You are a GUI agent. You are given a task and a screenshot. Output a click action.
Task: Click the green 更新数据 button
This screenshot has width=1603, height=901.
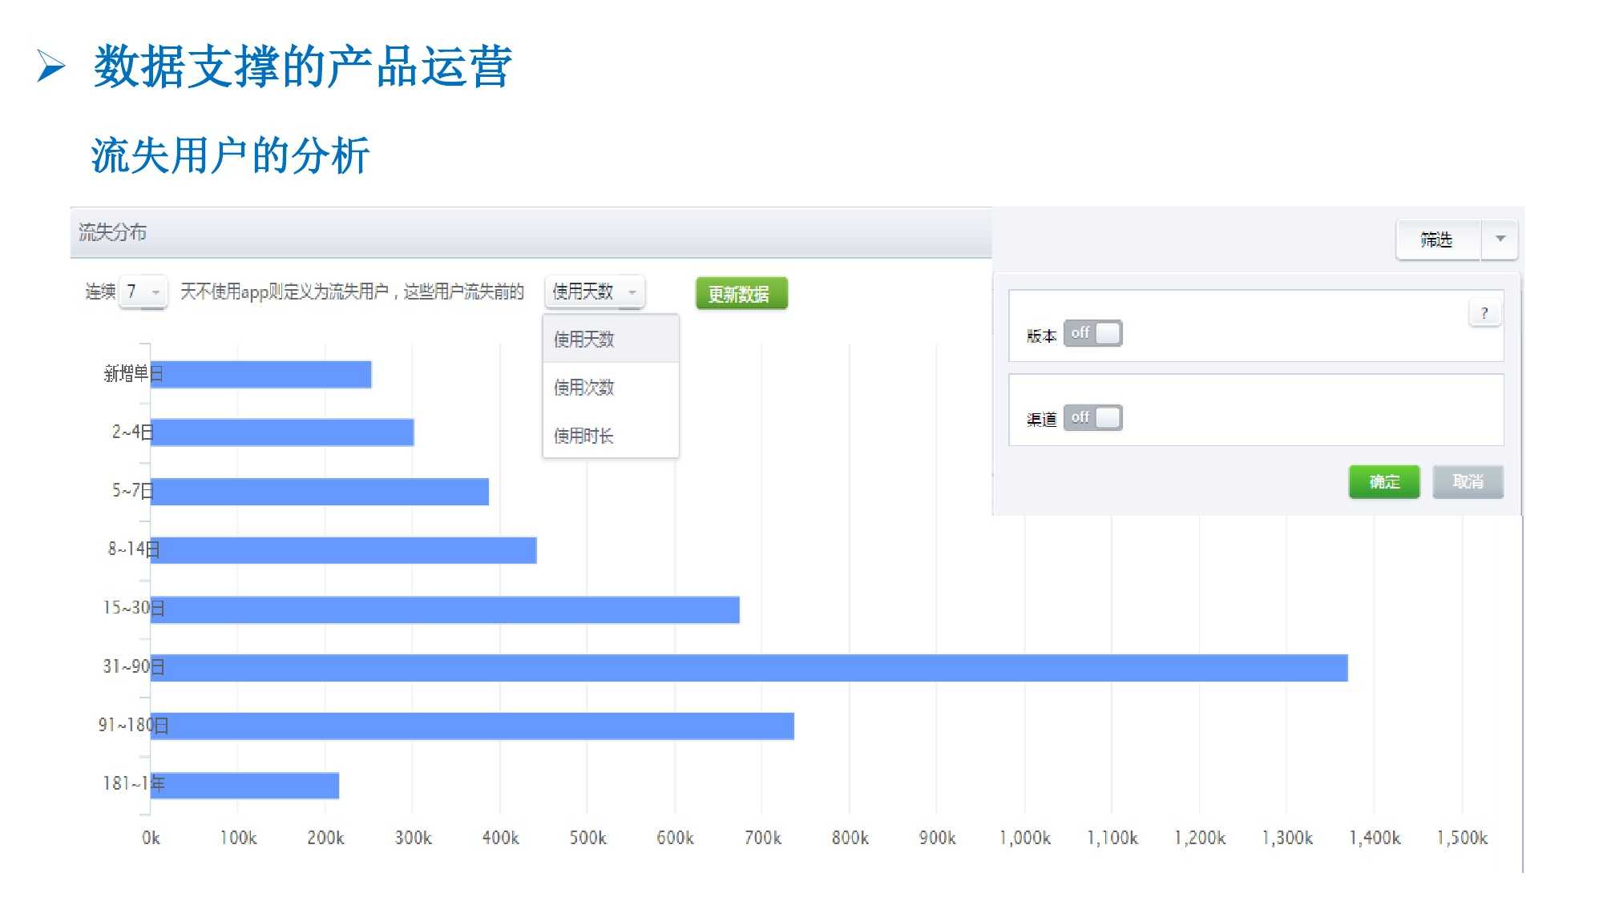click(x=741, y=294)
